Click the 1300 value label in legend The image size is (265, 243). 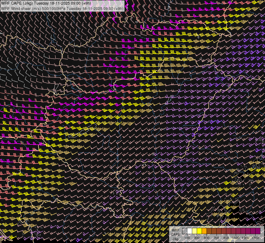246,238
